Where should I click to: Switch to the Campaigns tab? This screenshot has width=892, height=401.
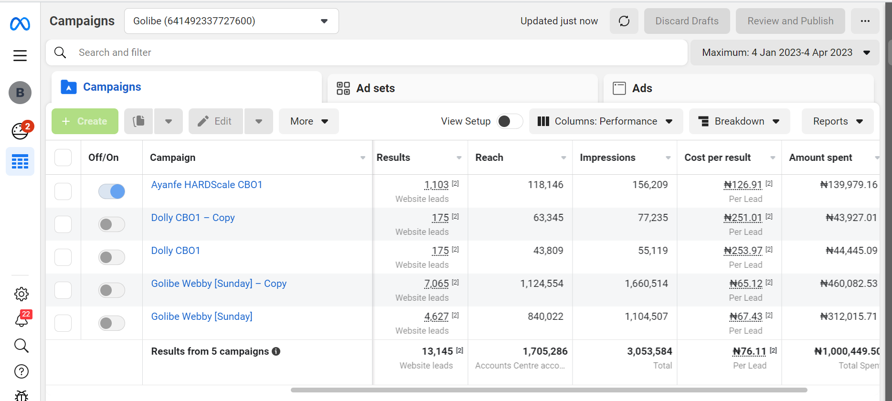187,87
